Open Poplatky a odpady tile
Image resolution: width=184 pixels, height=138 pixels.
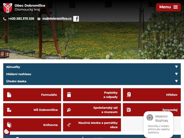tap(92, 95)
